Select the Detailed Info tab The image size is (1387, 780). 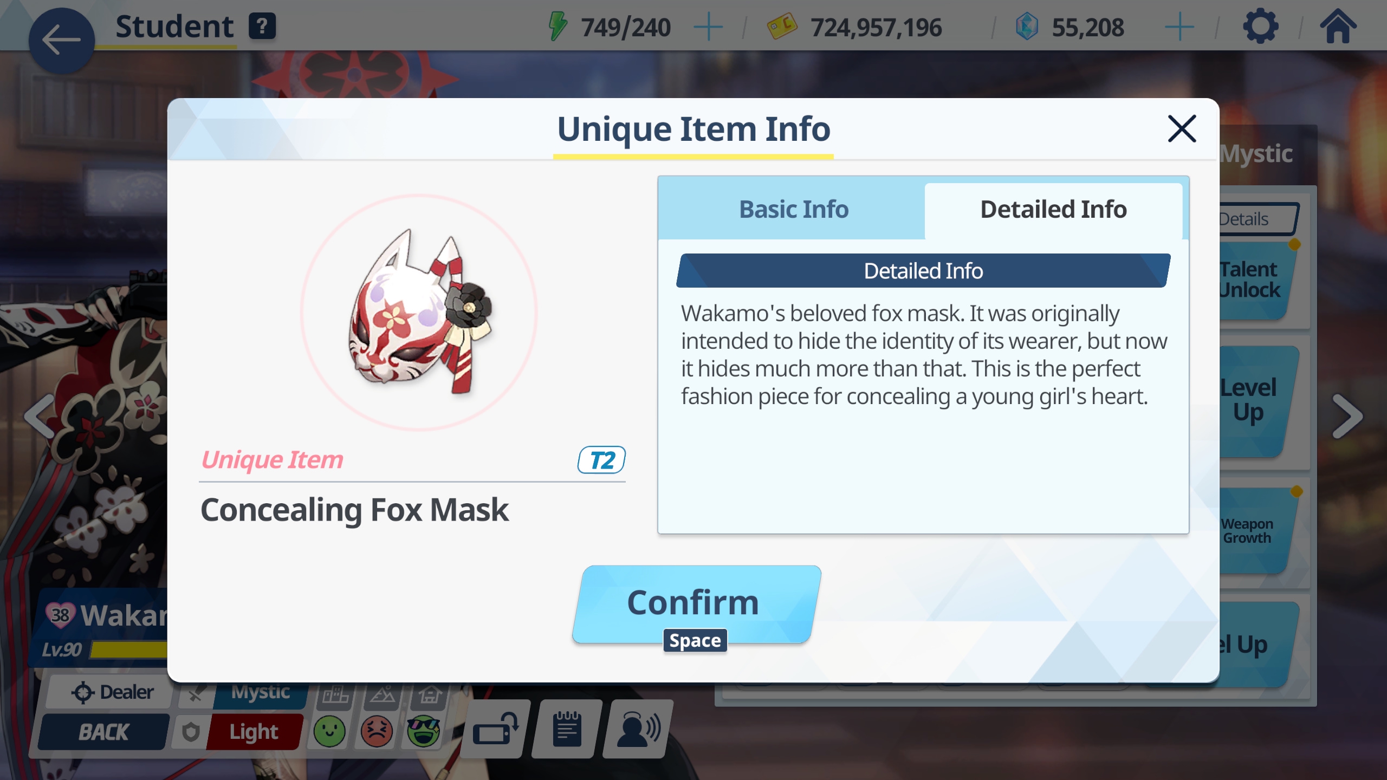(1053, 209)
